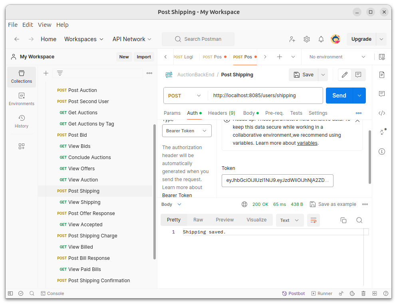Screen dimensions: 397x305
Task: Open the response Body dropdown
Action: coord(171,204)
